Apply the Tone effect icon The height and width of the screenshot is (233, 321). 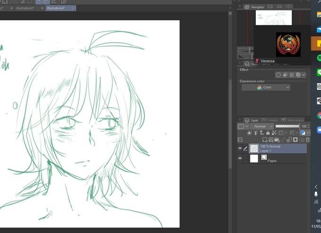[x=292, y=75]
